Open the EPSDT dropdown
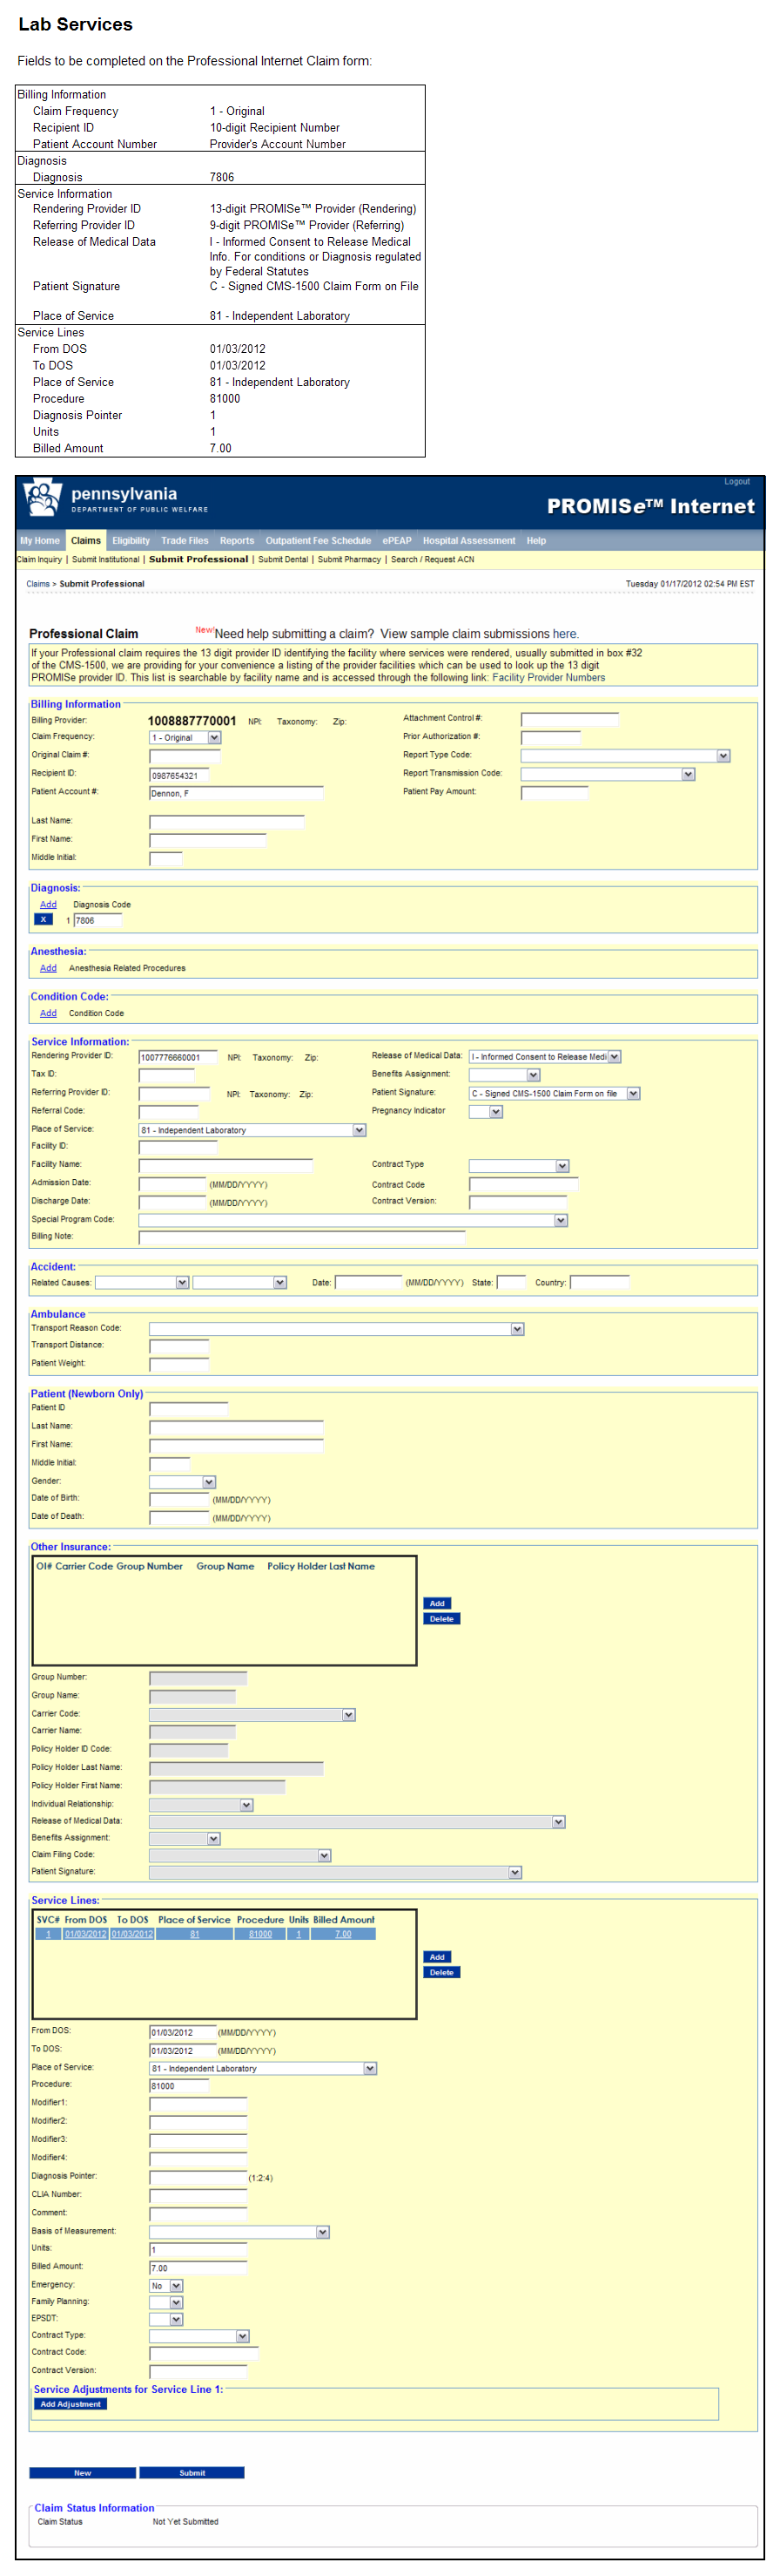 pyautogui.click(x=176, y=2319)
